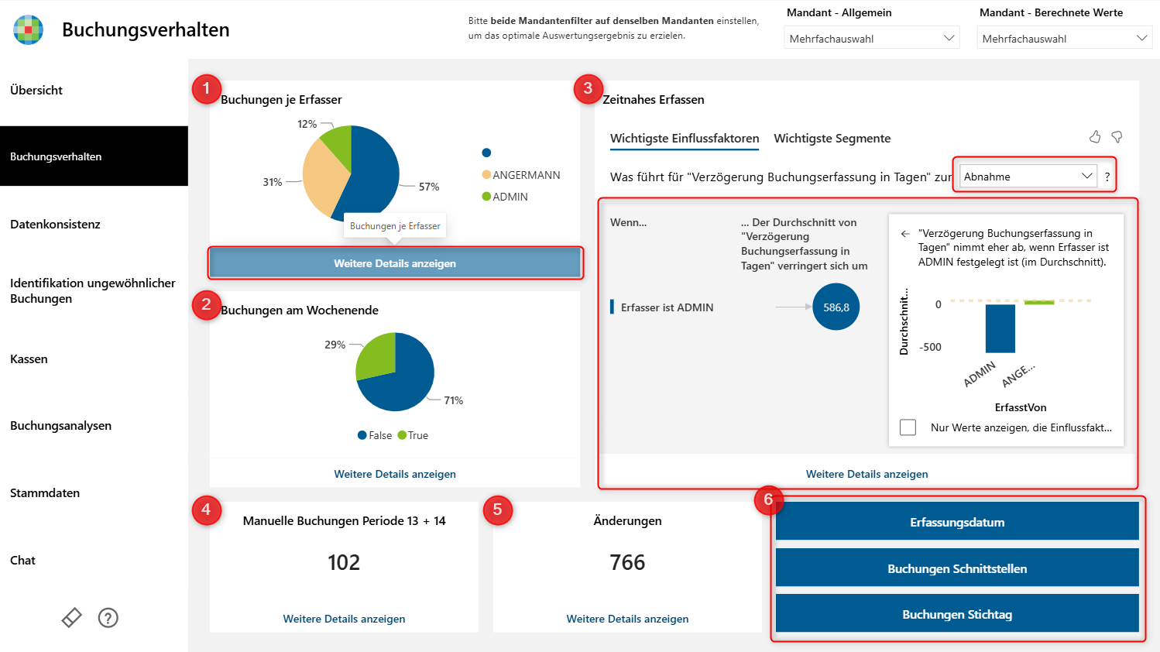Switch to Wichtigste Einflussfaktoren tab
1160x652 pixels.
coord(685,139)
